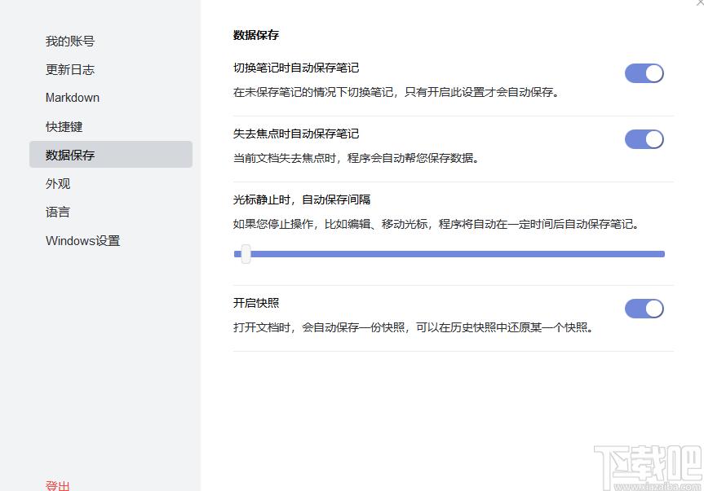Select 数据保存 in the sidebar
This screenshot has width=704, height=491.
pyautogui.click(x=111, y=155)
